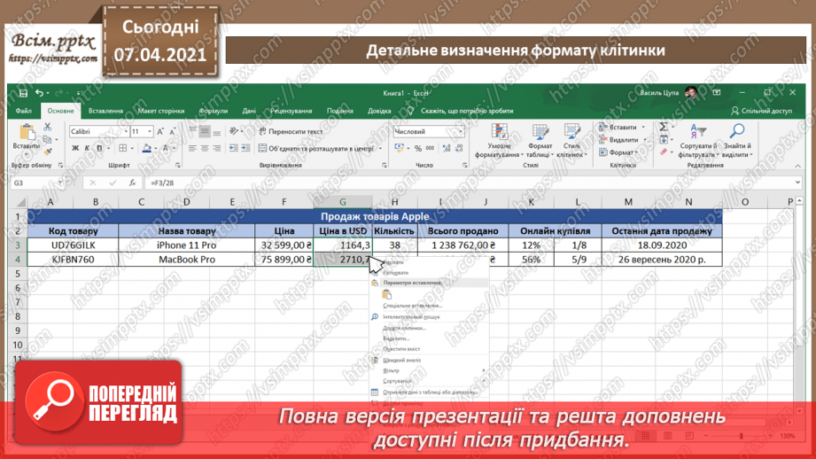
Task: Click the confirm checkmark in formula bar
Action: (x=113, y=183)
